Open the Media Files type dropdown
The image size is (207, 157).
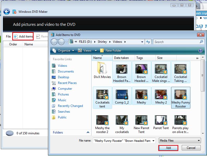point(180,141)
